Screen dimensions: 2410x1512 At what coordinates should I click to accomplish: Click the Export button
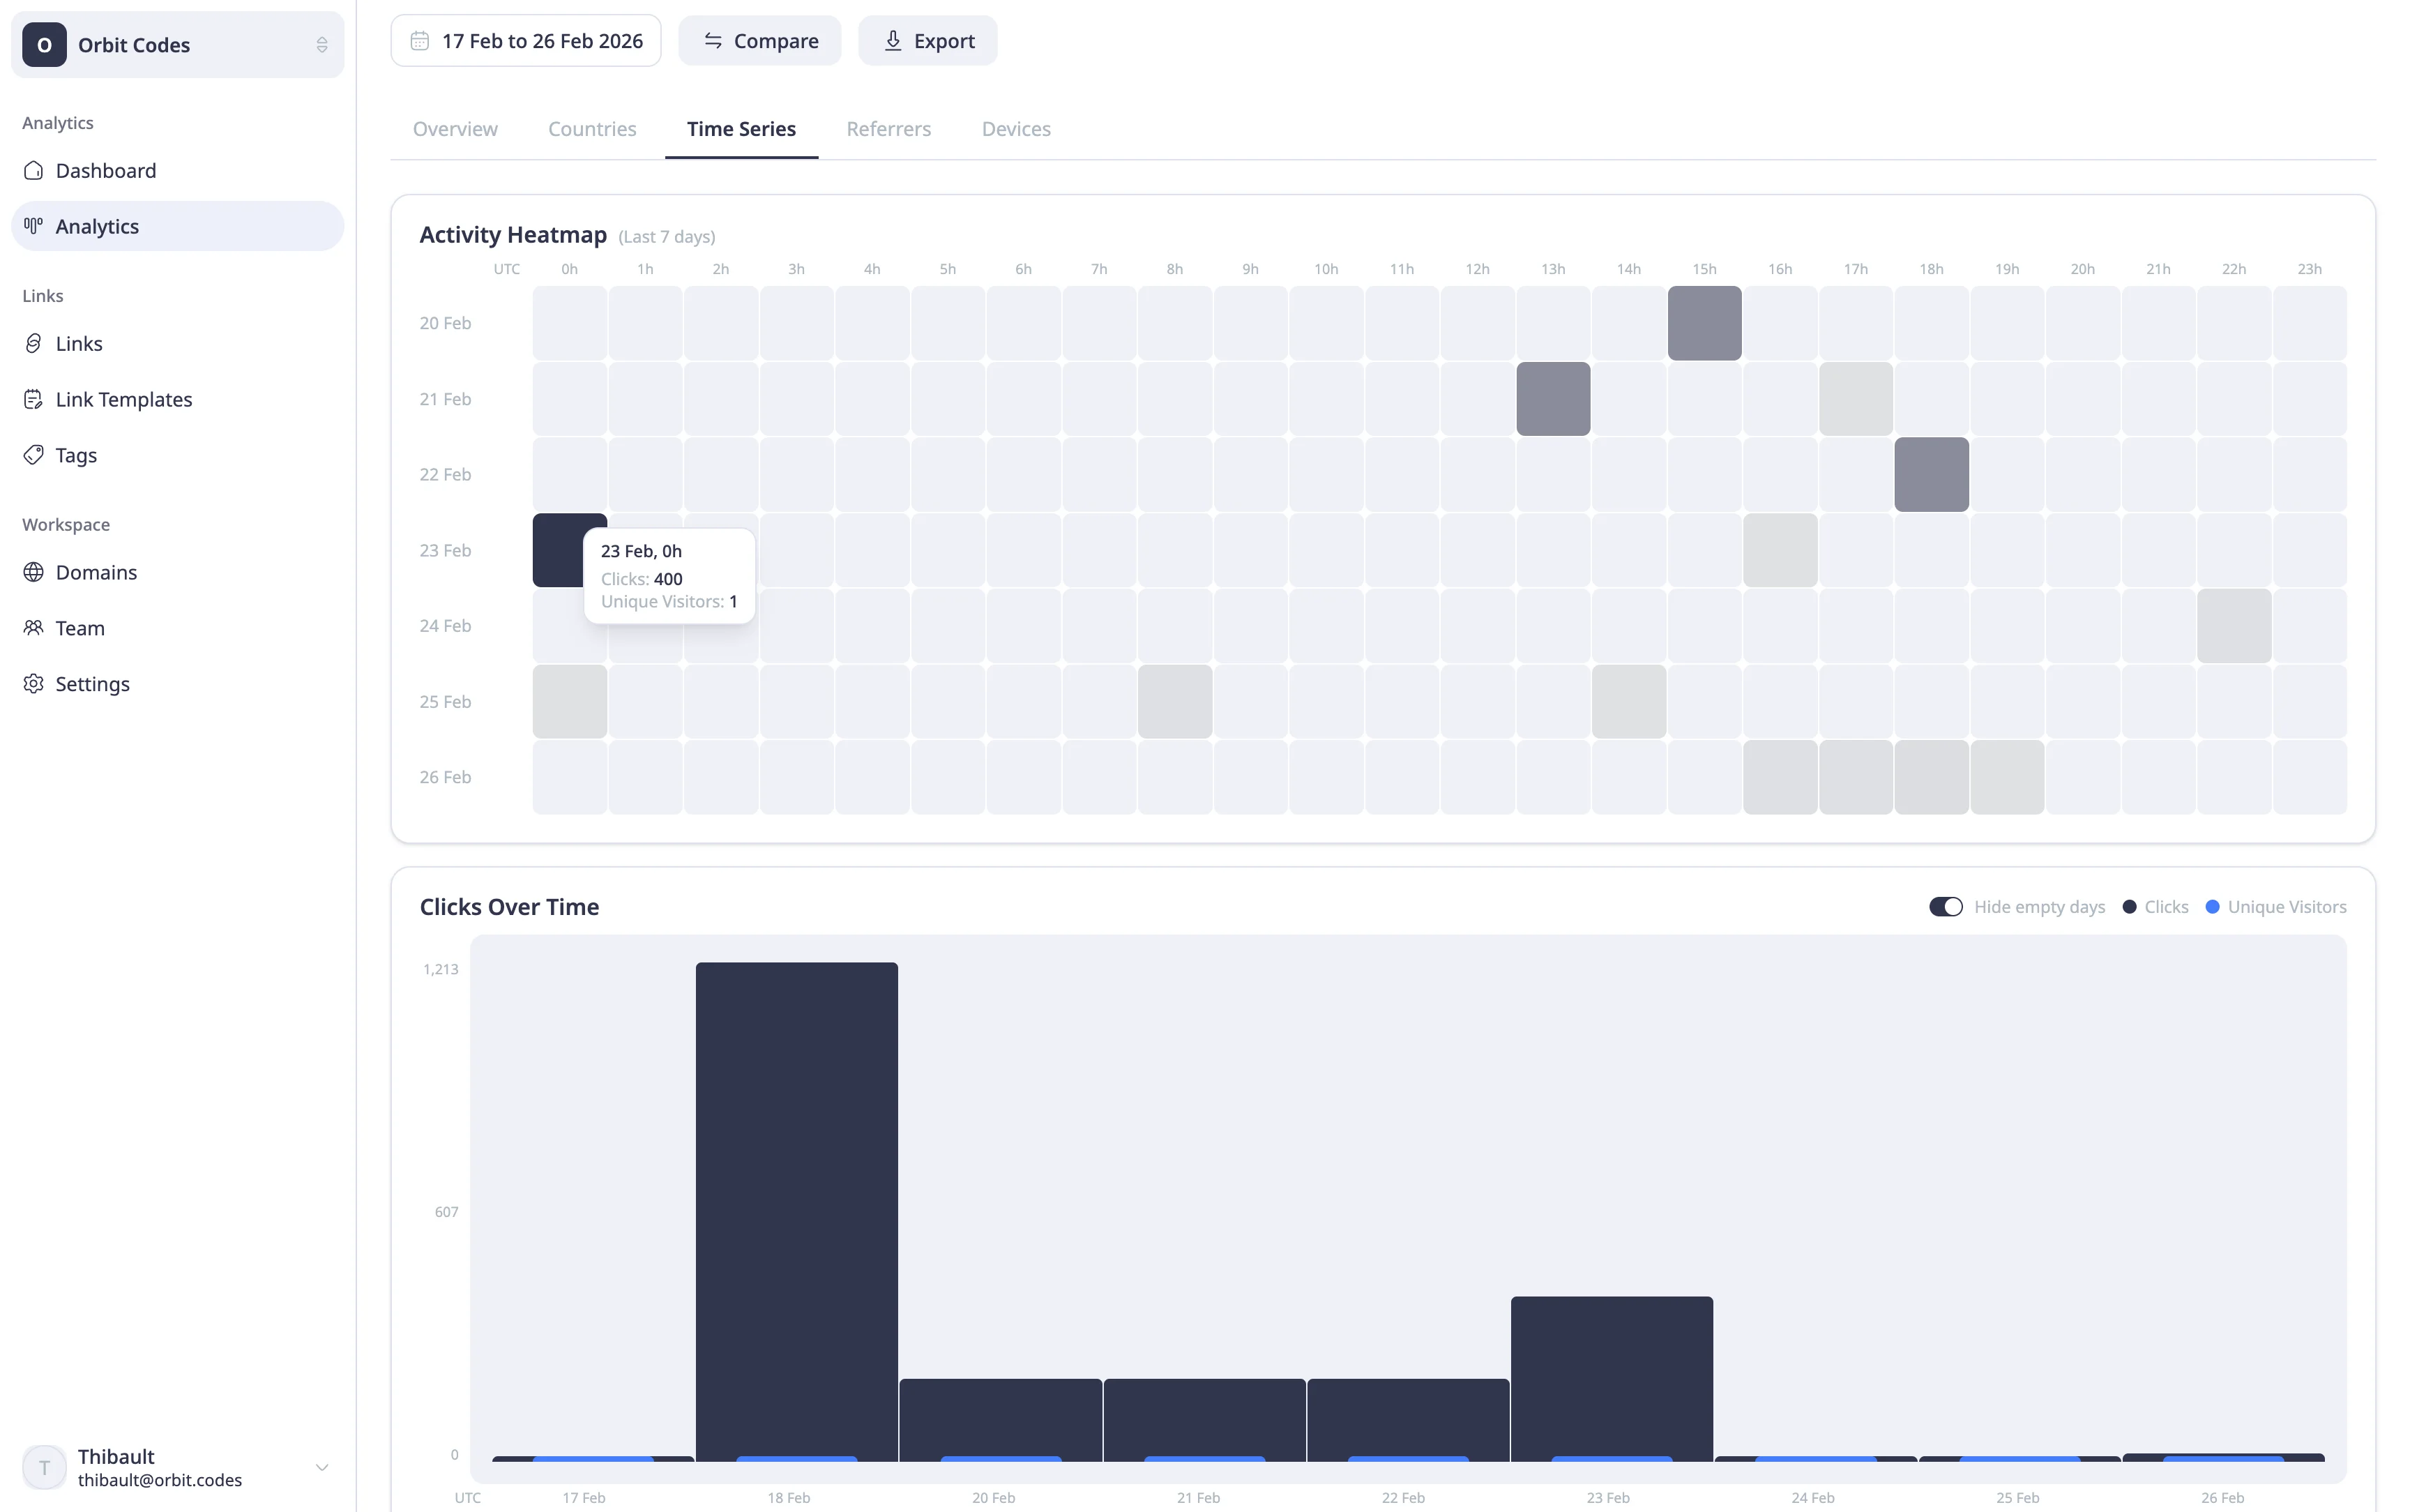point(927,41)
